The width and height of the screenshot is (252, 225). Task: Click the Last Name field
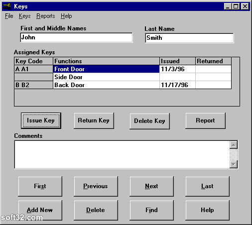click(189, 38)
